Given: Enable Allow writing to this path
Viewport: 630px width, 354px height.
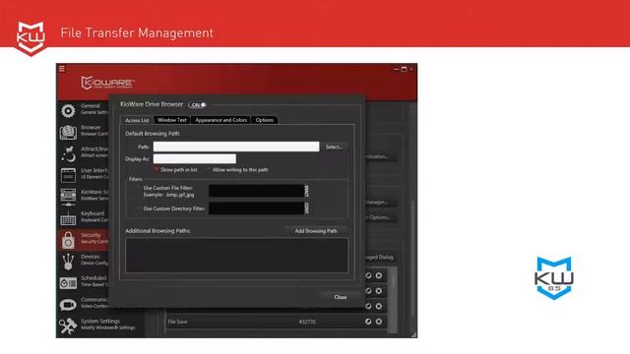Looking at the screenshot, I should [209, 170].
